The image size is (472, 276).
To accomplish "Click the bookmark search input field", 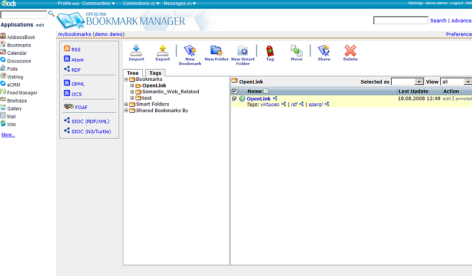I will (x=401, y=21).
